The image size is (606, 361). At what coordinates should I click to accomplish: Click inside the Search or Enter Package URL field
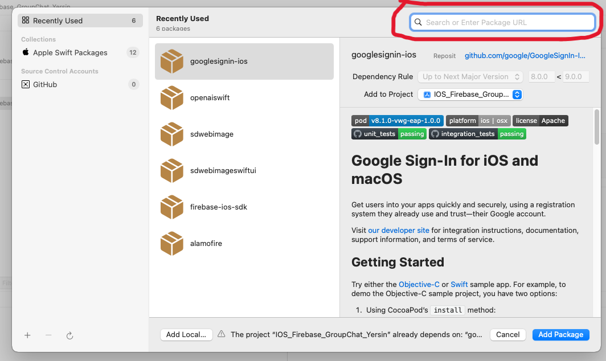[501, 22]
